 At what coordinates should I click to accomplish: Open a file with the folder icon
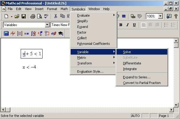(x=17, y=16)
